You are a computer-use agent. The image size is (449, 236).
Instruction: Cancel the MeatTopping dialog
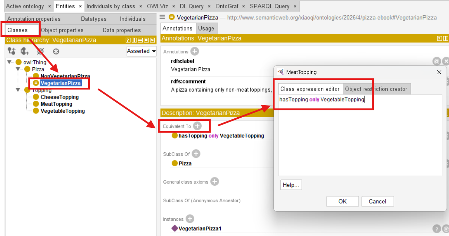(378, 201)
